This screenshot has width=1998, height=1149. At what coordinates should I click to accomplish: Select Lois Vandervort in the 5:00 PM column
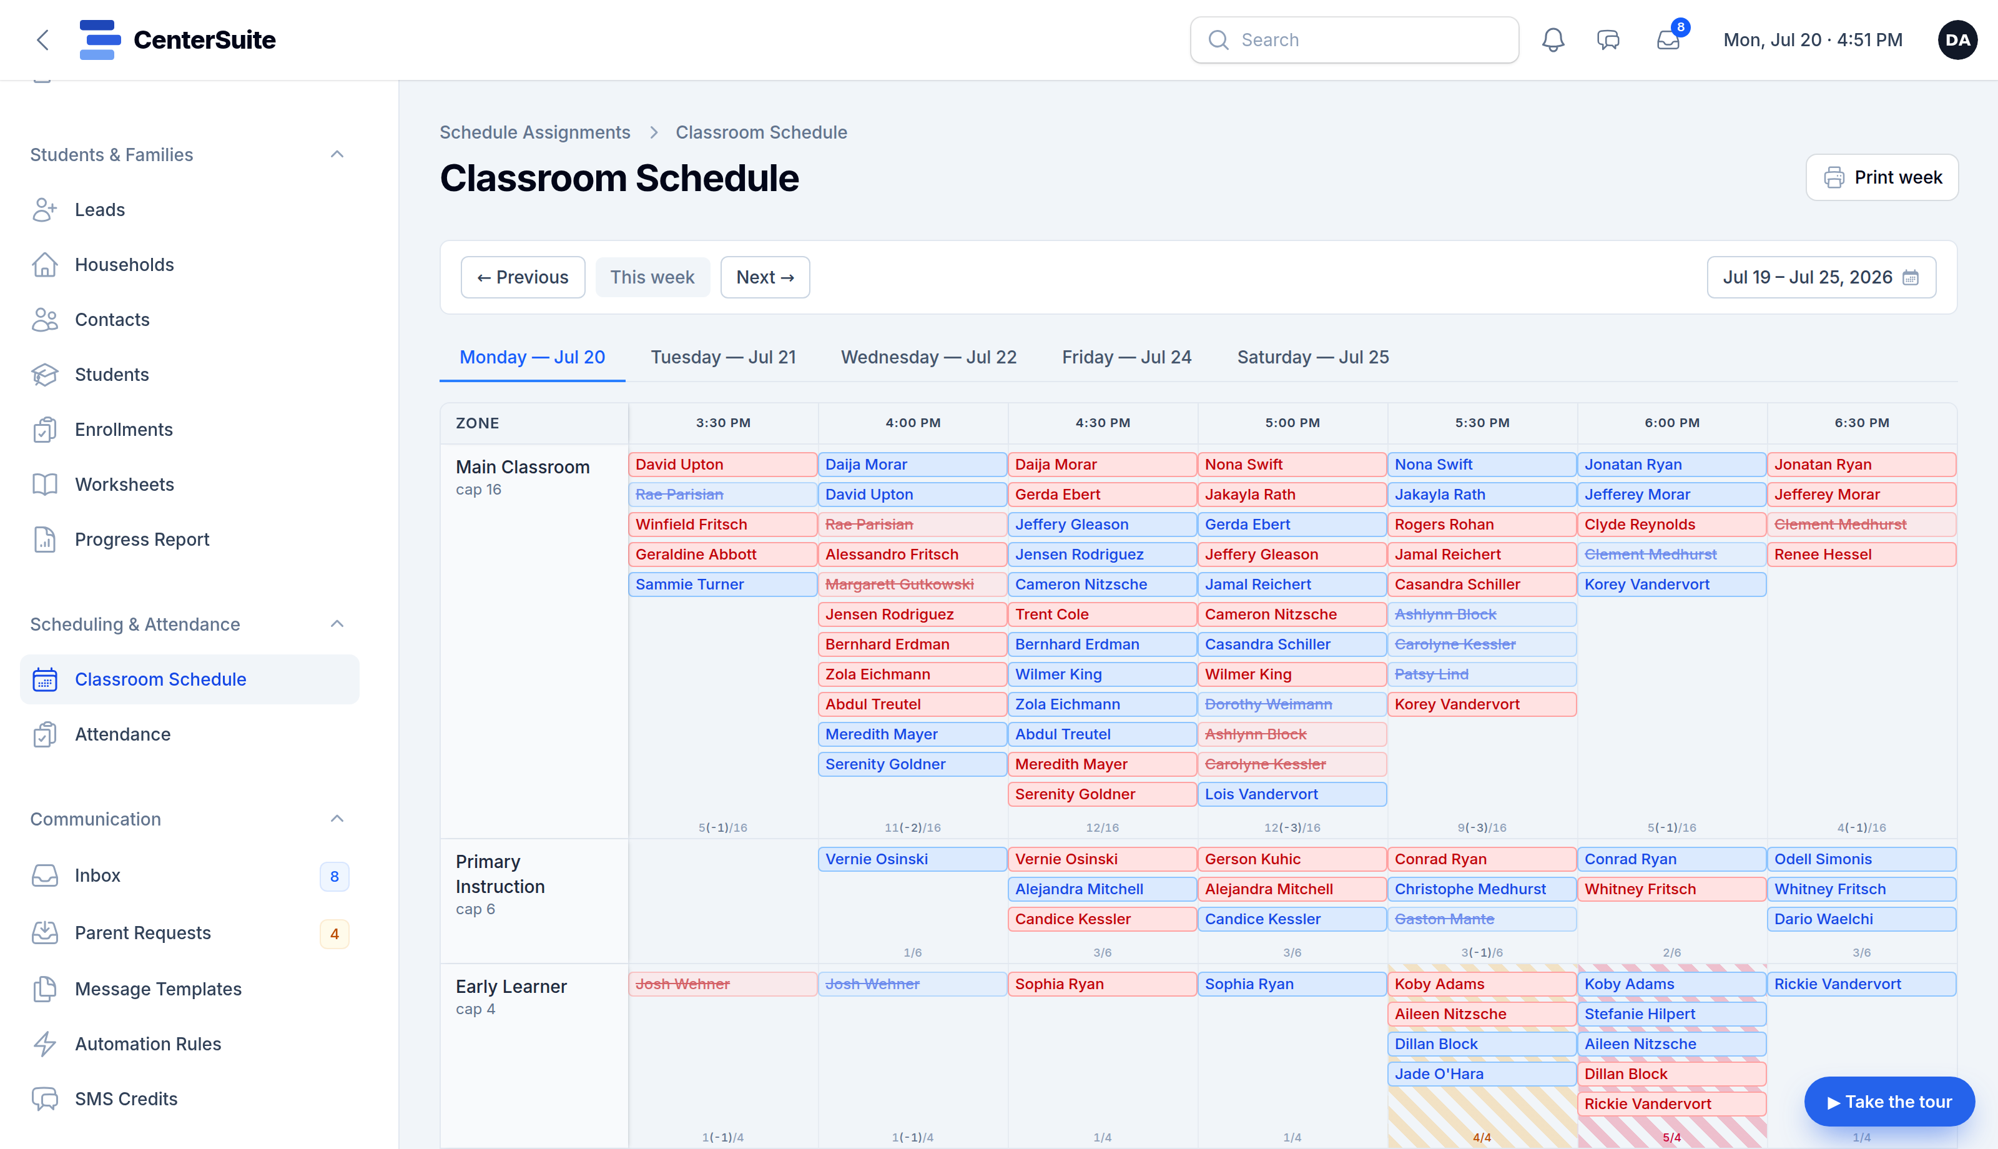point(1292,795)
